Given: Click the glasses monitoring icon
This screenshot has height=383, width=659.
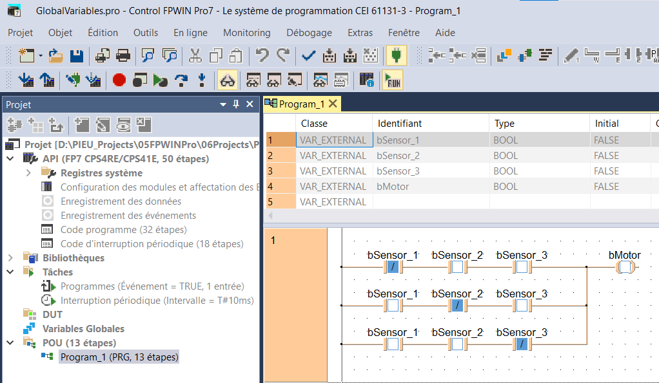Looking at the screenshot, I should coord(228,80).
